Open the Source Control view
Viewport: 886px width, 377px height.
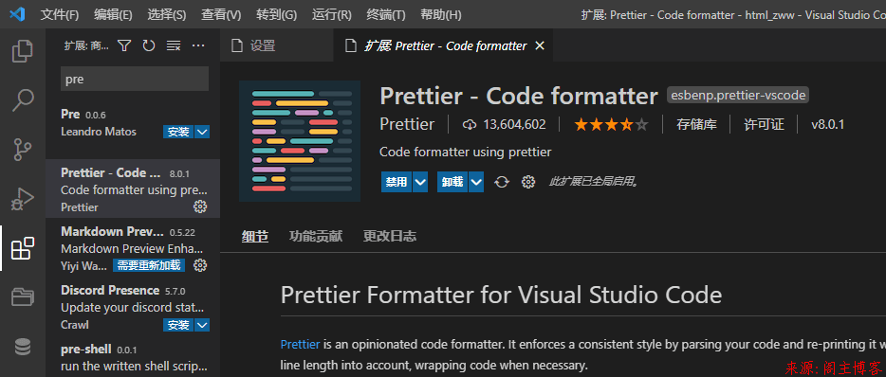click(23, 150)
